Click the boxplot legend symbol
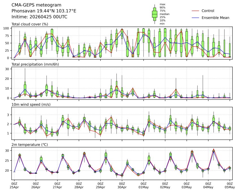 pyautogui.click(x=155, y=14)
